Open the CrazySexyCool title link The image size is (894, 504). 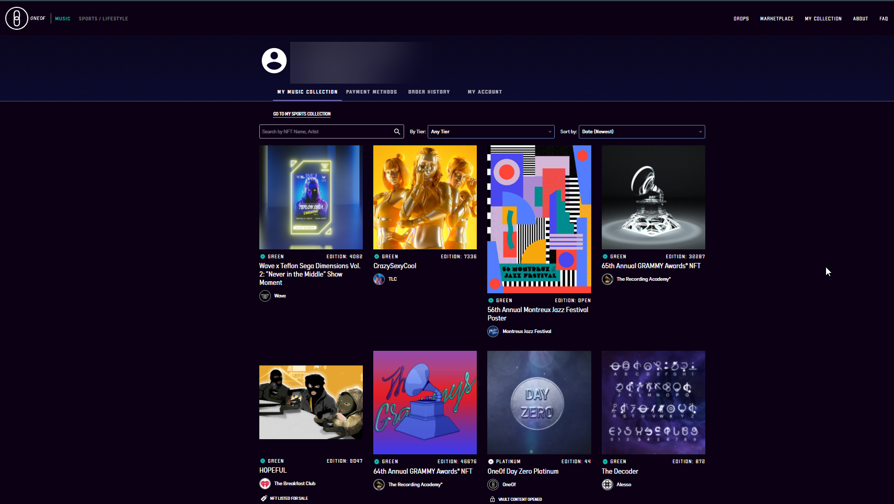[395, 266]
